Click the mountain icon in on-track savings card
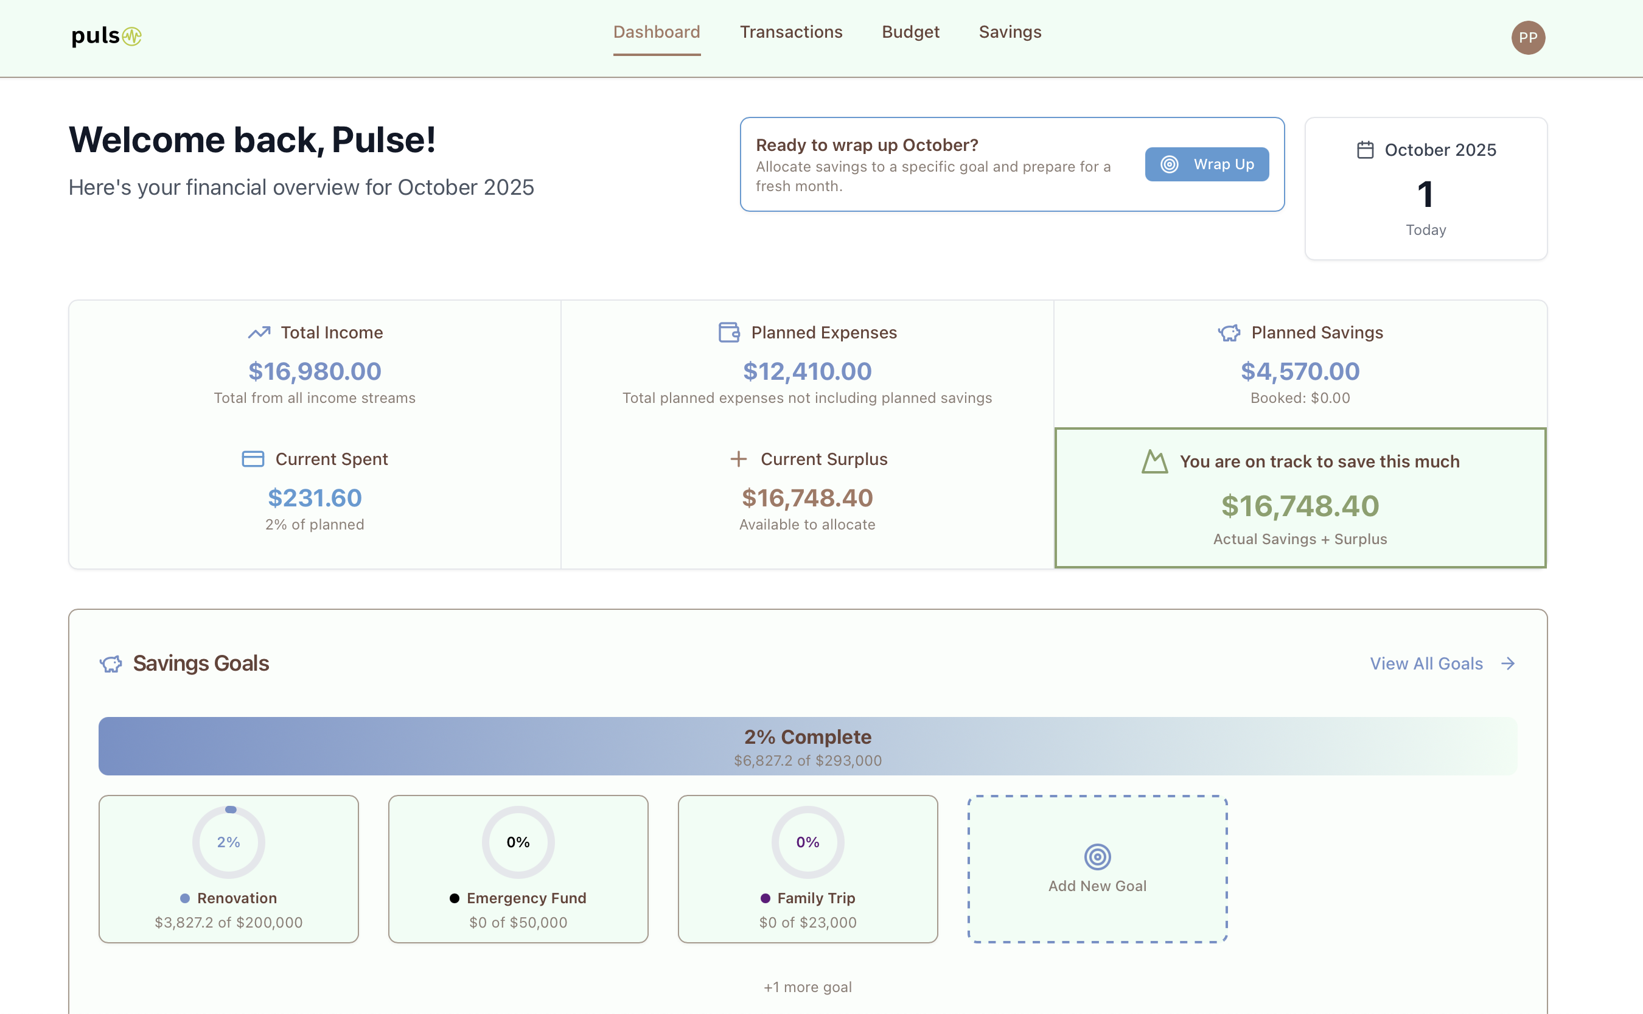1643x1014 pixels. coord(1154,461)
